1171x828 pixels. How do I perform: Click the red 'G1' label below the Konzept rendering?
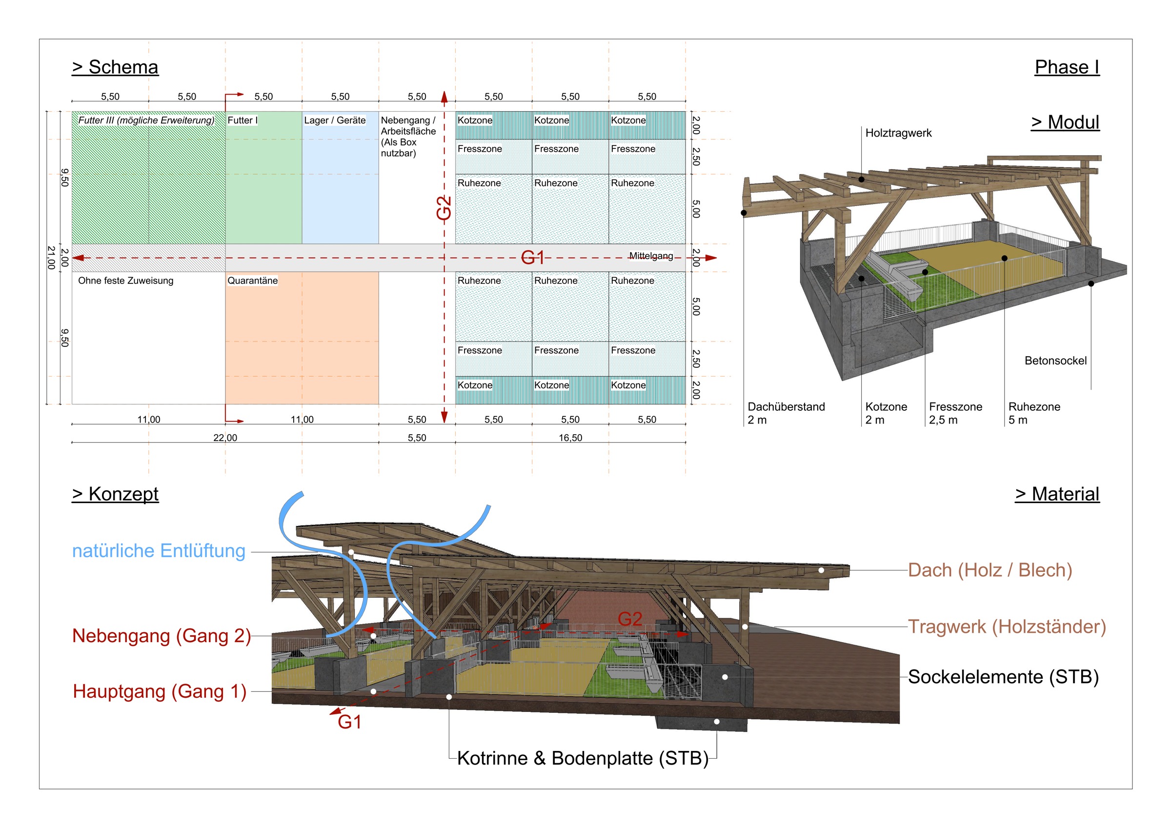pos(349,722)
